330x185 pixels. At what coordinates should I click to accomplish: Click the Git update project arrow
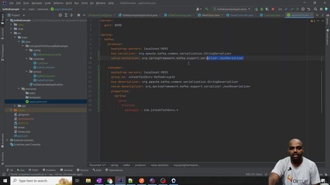(x=286, y=9)
